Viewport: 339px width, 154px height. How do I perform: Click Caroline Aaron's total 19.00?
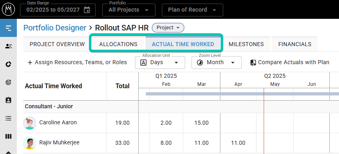(122, 123)
